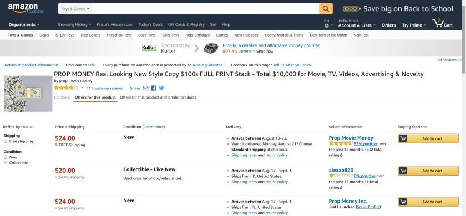Share this product on Twitter
This screenshot has width=466, height=216.
161,88
